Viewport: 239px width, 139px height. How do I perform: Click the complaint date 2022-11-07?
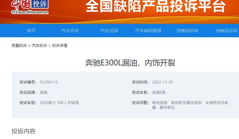(x=162, y=82)
